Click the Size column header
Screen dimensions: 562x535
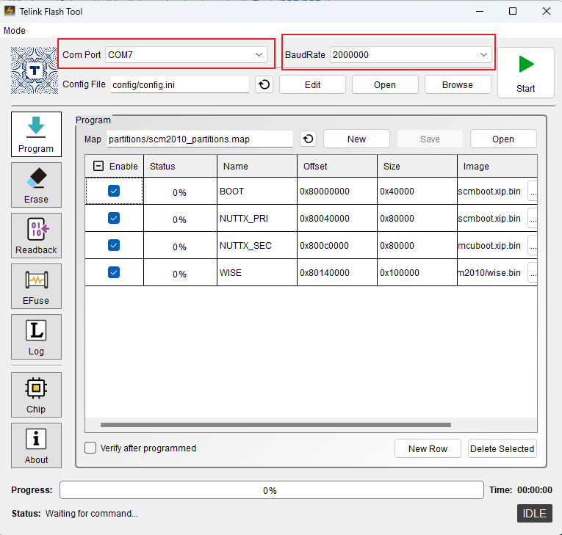click(417, 166)
